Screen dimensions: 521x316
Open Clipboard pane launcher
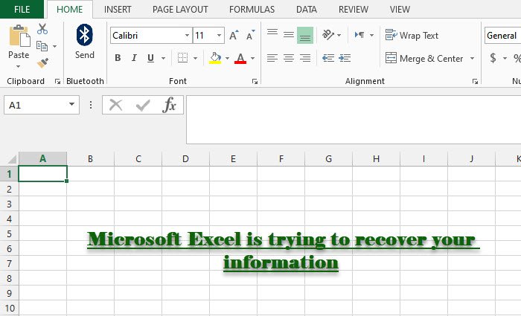57,81
